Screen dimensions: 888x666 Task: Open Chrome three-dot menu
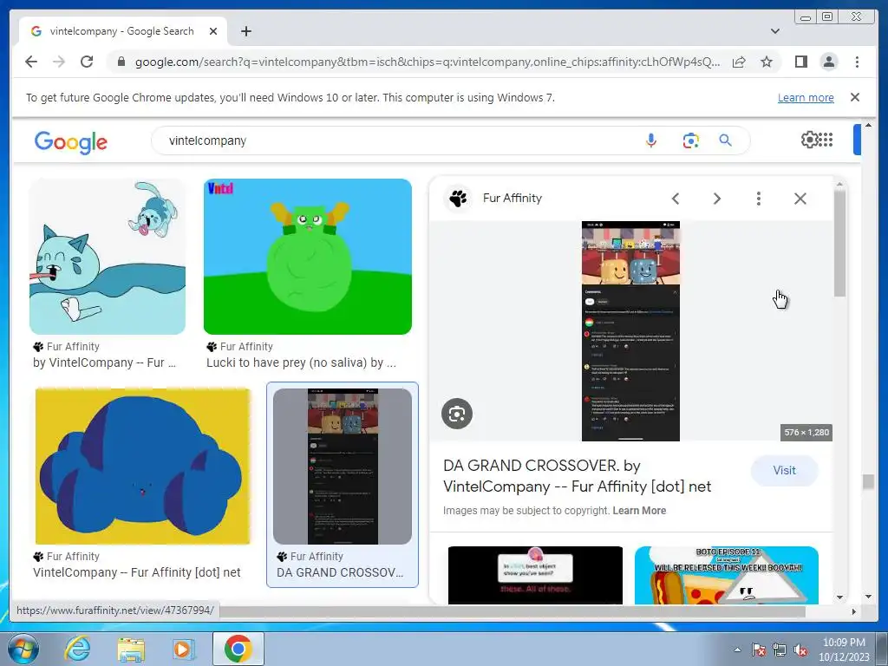[857, 62]
